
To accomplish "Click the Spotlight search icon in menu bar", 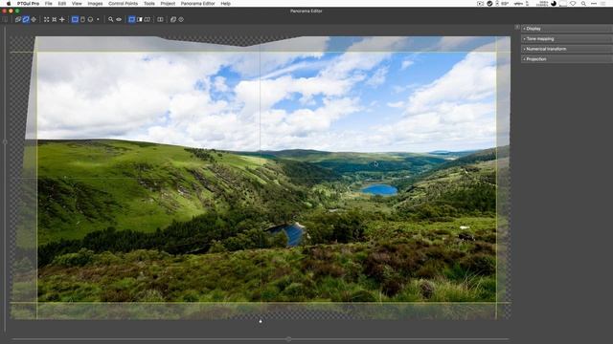I will 583,3.
